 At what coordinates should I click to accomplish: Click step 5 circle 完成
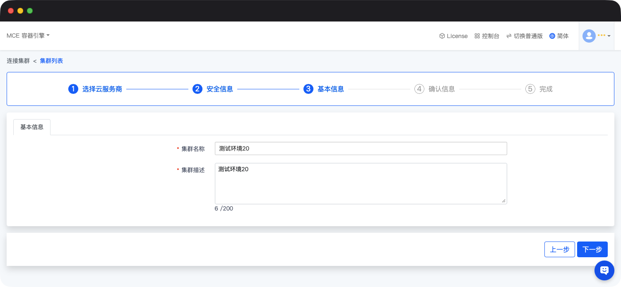coord(530,89)
